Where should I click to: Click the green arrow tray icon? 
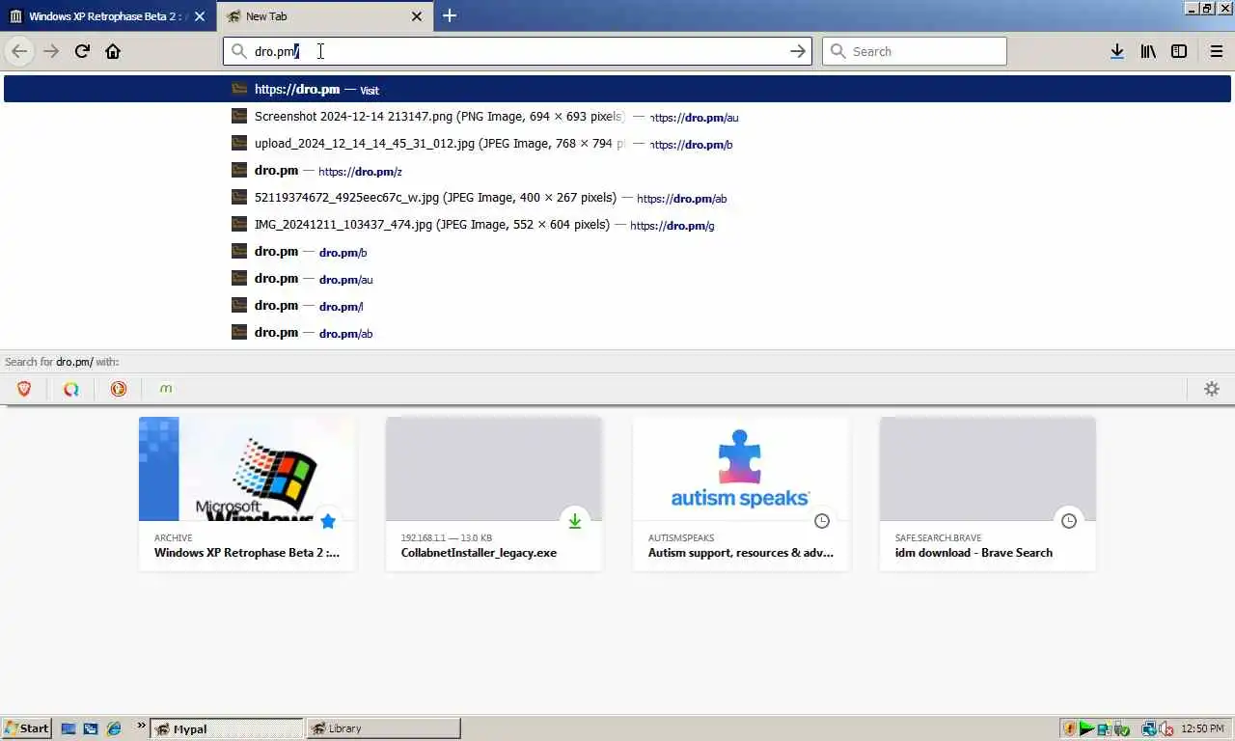[x=1086, y=728]
